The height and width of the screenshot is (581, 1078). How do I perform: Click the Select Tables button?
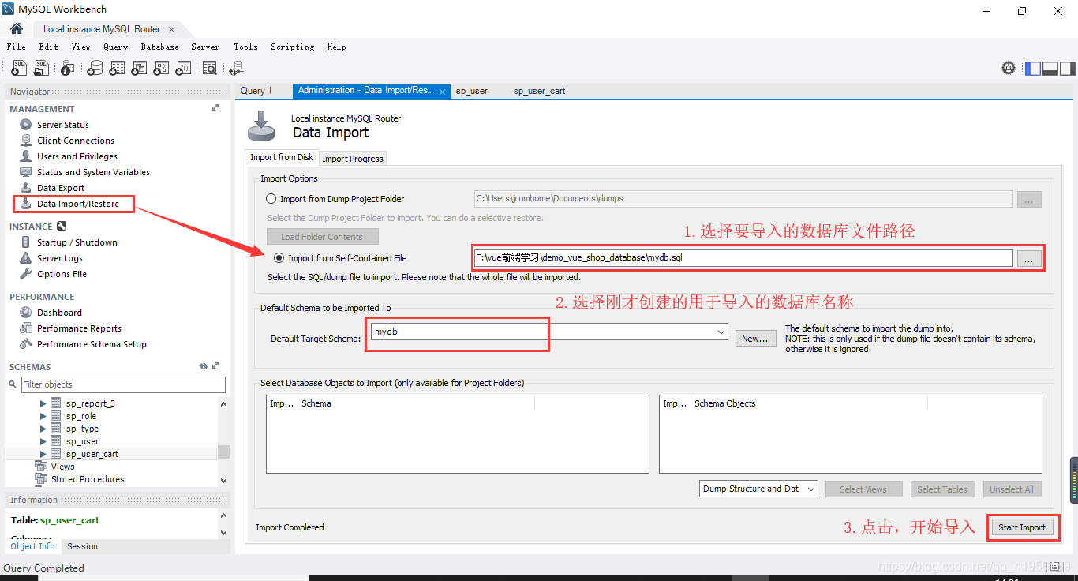(x=941, y=489)
